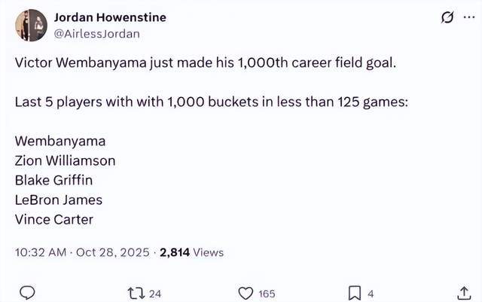Click the @AirlessJordan handle
The width and height of the screenshot is (482, 302).
click(x=96, y=33)
